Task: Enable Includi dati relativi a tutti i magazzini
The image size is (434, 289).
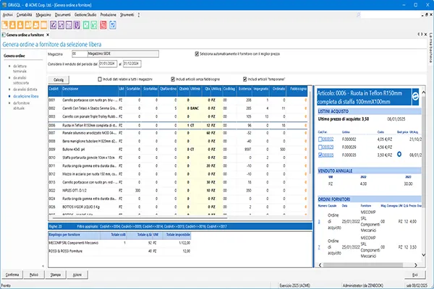Action: [100, 79]
